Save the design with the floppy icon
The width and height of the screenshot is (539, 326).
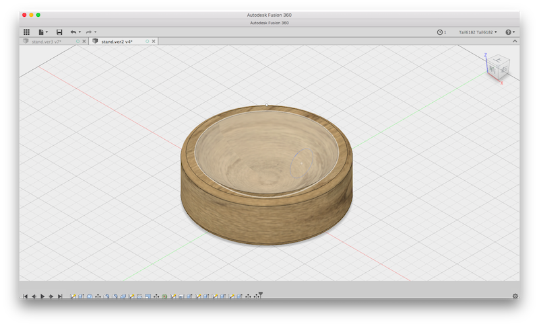[59, 32]
